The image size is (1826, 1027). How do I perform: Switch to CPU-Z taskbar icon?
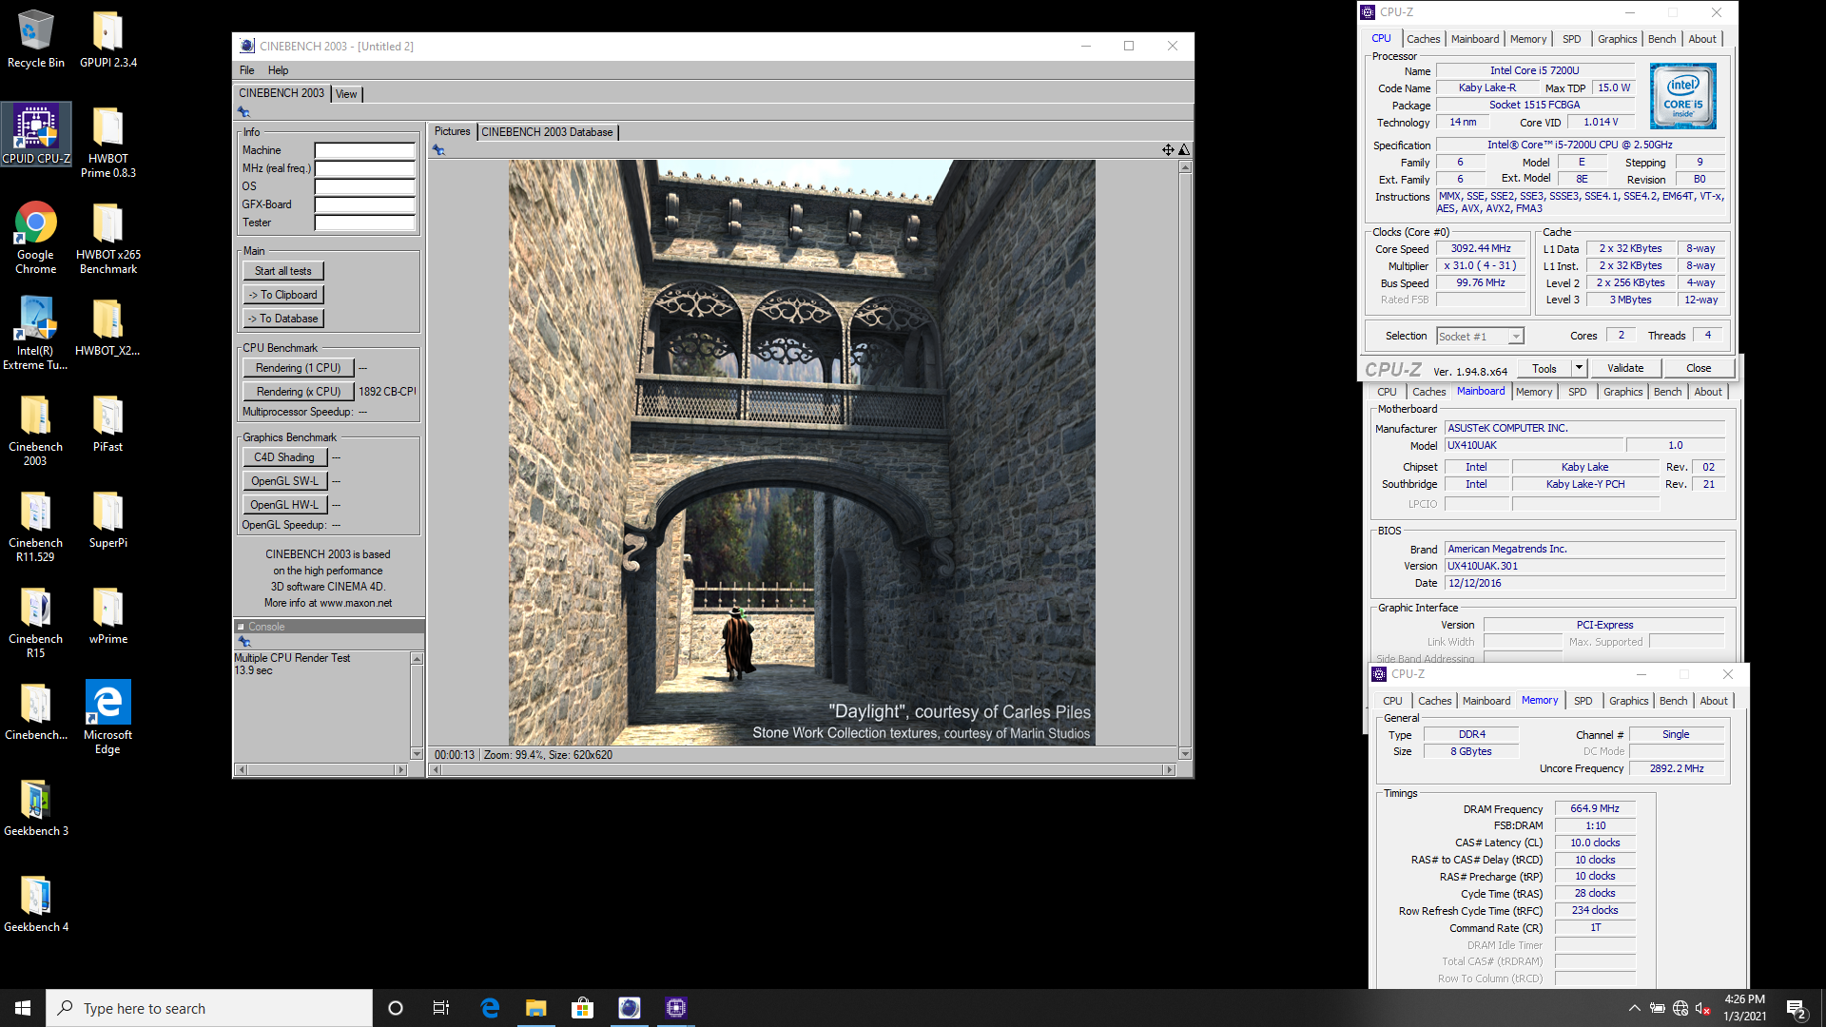(675, 1008)
